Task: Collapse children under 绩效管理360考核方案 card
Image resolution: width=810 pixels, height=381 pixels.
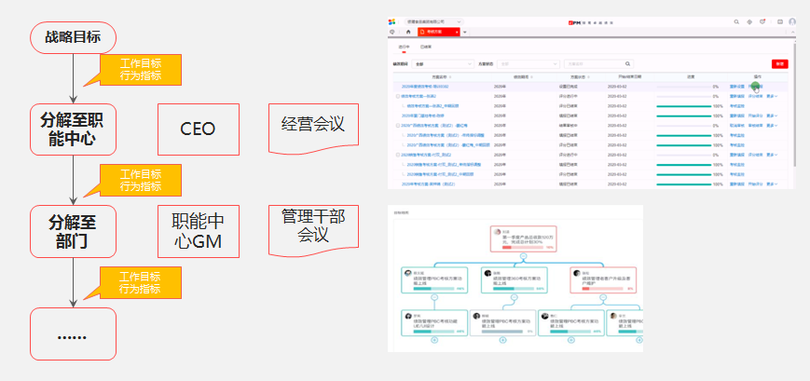Action: point(514,297)
